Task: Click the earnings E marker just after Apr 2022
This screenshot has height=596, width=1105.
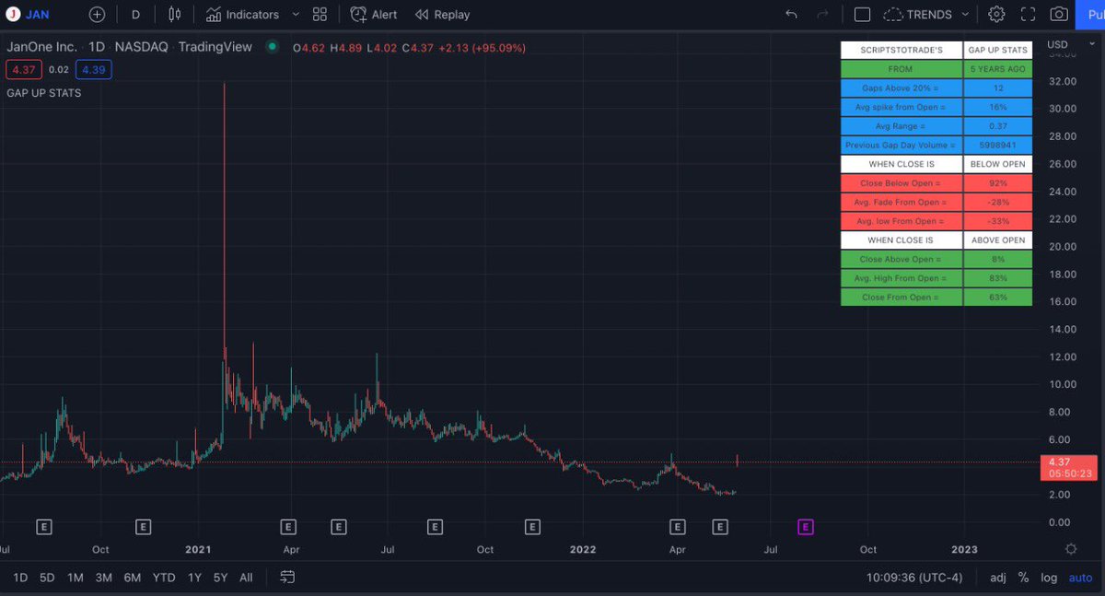Action: [x=720, y=527]
